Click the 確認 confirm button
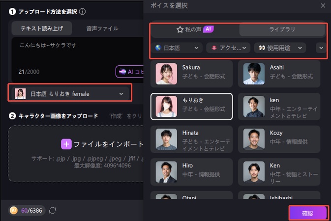Viewport: 331px width, 221px height. click(x=307, y=213)
